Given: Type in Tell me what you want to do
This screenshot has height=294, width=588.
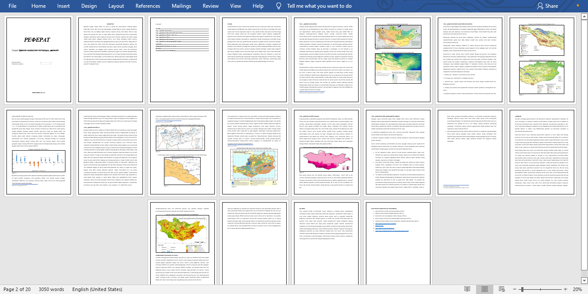Looking at the screenshot, I should coord(319,6).
